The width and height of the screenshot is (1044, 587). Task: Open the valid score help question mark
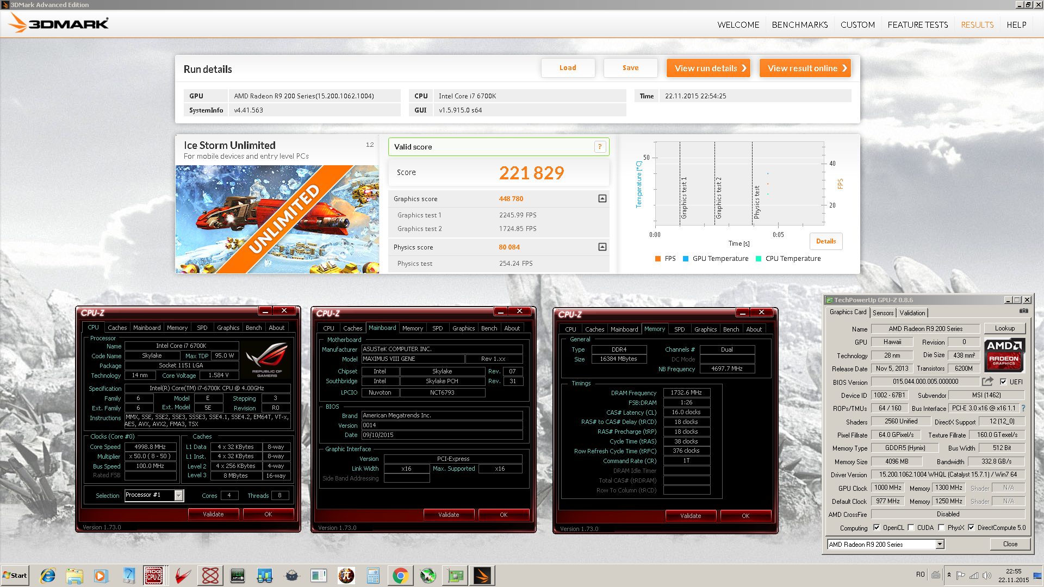pyautogui.click(x=600, y=147)
